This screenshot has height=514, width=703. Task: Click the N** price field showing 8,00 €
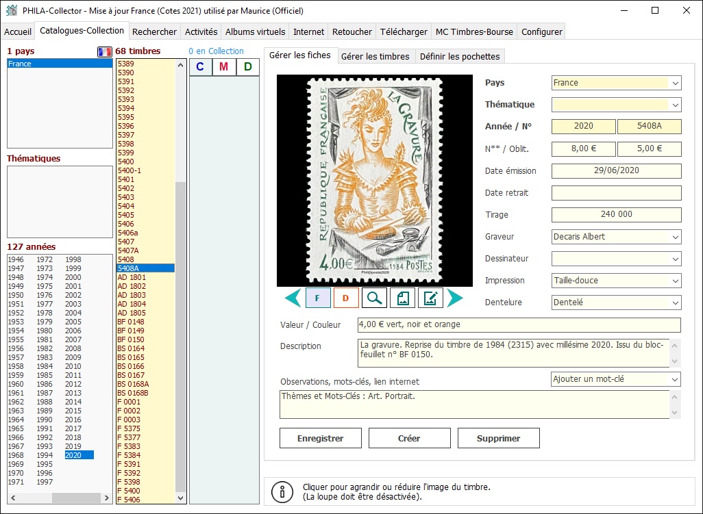[583, 149]
